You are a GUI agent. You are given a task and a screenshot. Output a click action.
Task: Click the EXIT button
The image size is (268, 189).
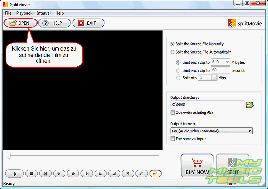(x=88, y=23)
